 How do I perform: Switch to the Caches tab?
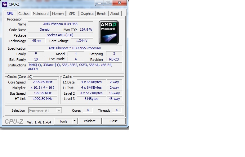pyautogui.click(x=24, y=14)
